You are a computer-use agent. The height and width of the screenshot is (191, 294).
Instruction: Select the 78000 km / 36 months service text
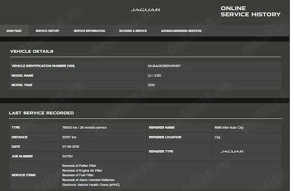[84, 127]
